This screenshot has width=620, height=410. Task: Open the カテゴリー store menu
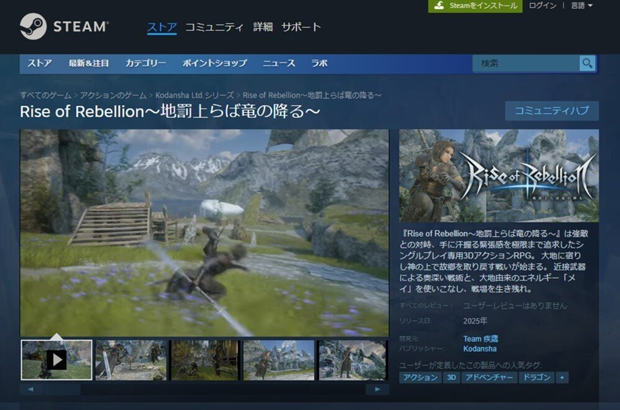pyautogui.click(x=146, y=63)
